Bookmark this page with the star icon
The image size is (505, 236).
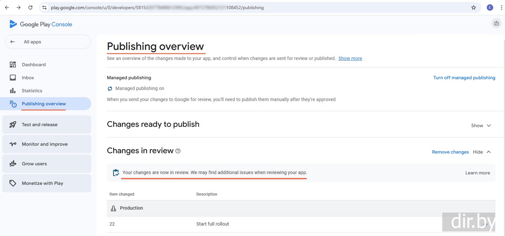(473, 7)
